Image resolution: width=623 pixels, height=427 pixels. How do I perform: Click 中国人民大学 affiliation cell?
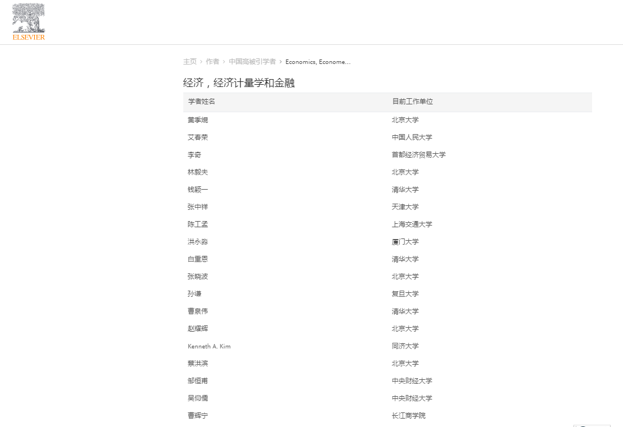pos(412,137)
